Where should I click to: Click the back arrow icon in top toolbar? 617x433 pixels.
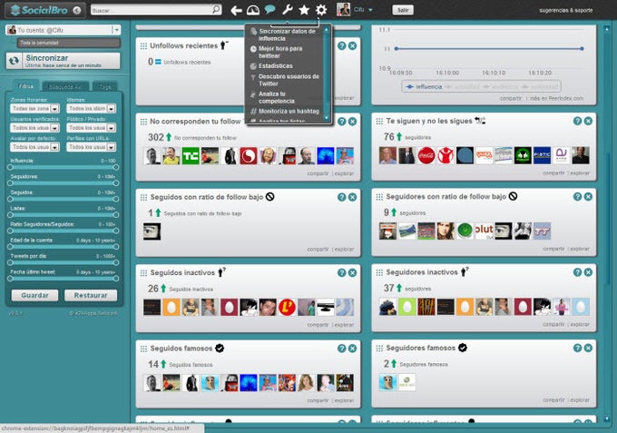[x=236, y=10]
